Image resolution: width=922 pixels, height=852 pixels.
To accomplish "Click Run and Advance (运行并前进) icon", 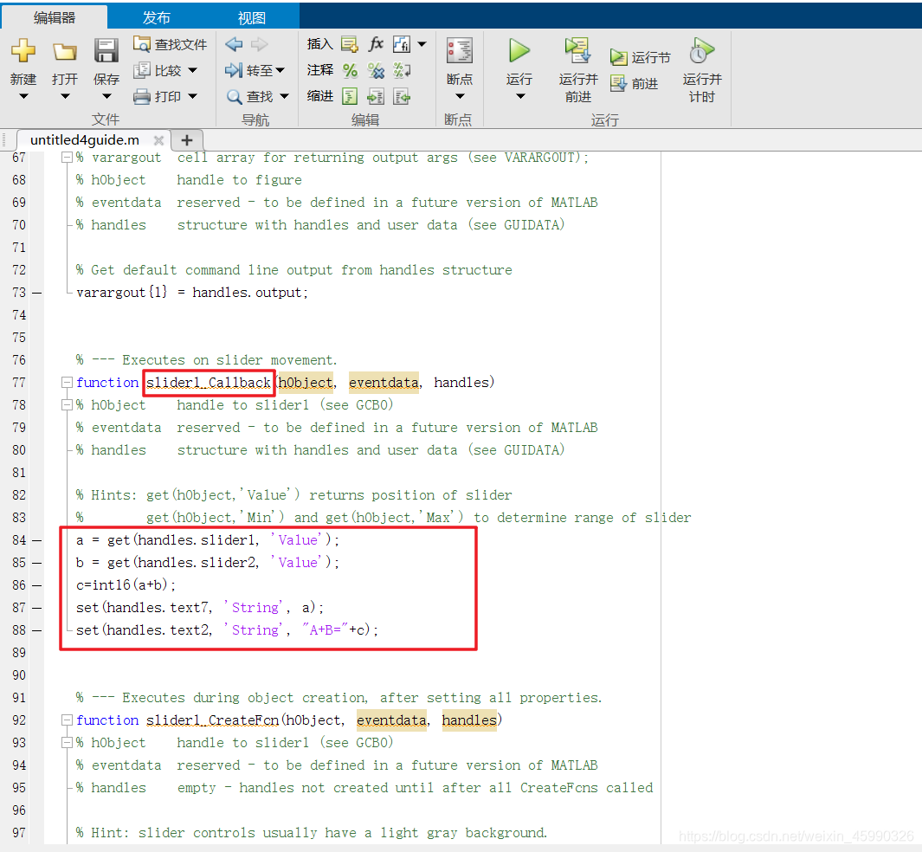I will point(578,51).
